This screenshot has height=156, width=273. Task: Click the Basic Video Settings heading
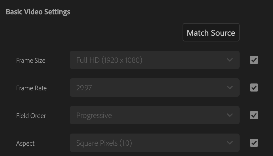(38, 12)
